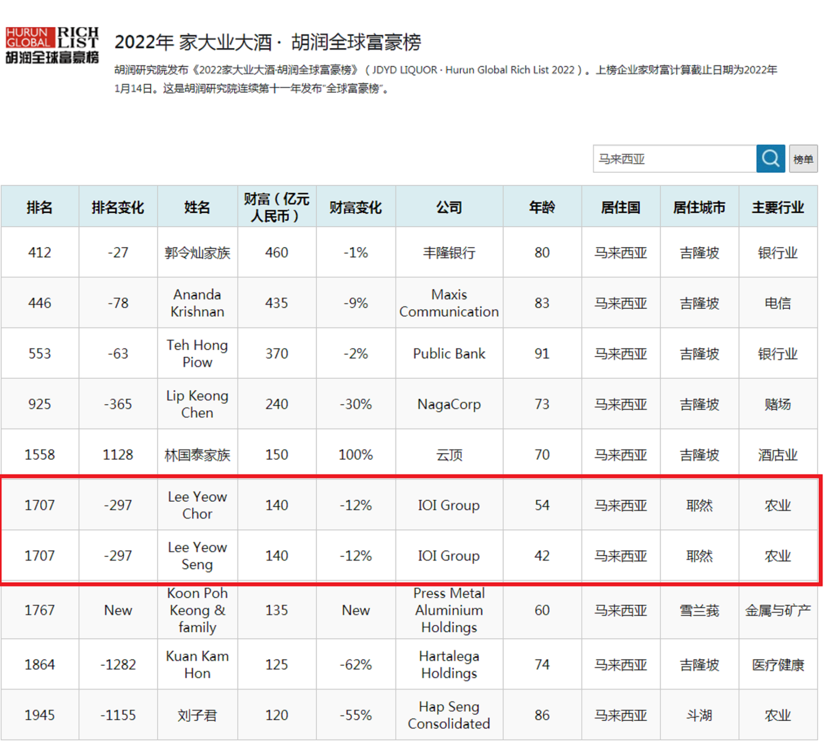
Task: Click NagaCorp in Lip Keong Chen's row
Action: tap(449, 404)
